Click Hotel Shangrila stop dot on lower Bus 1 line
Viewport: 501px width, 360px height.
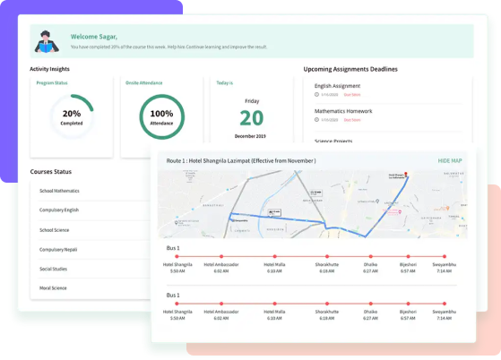tap(177, 304)
